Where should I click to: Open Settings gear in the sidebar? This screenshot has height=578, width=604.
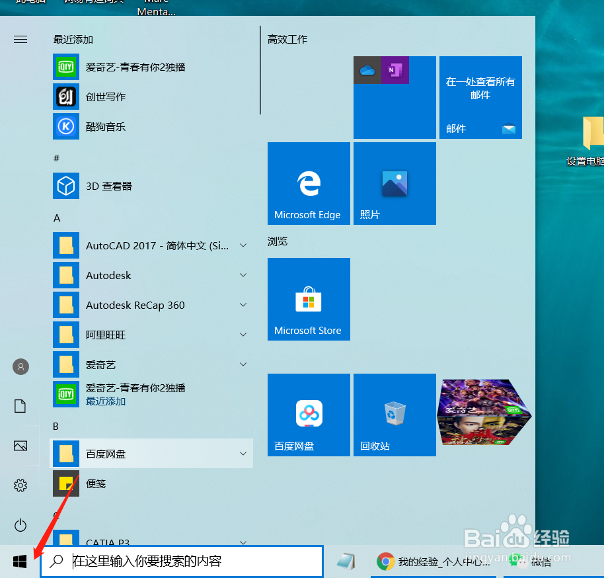(20, 485)
